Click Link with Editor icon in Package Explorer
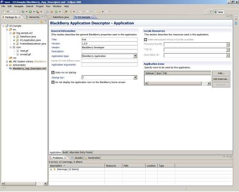 (41, 22)
